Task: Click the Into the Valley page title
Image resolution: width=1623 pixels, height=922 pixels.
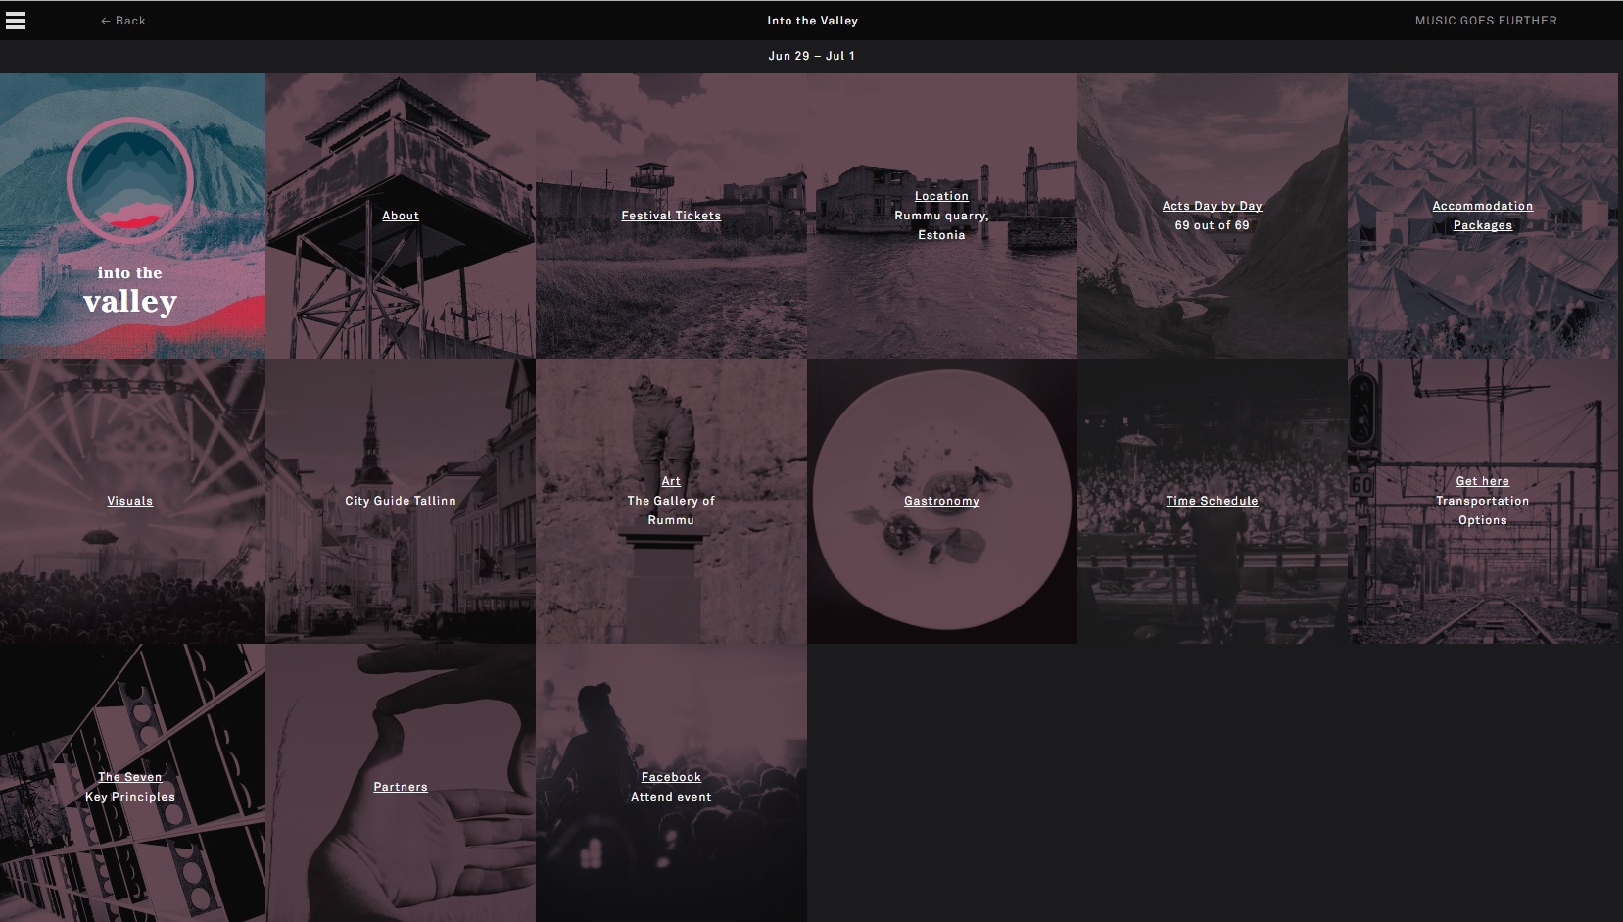Action: tap(812, 21)
